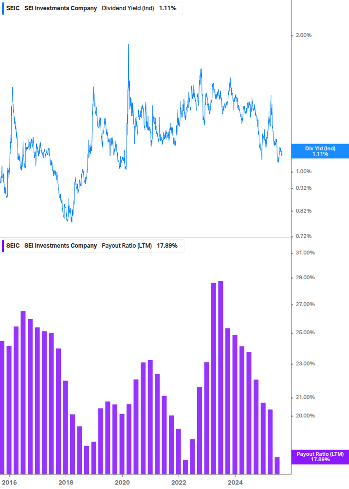Click the tallest payout ratio bar near 29%
Screen dimensions: 349x489
point(220,378)
